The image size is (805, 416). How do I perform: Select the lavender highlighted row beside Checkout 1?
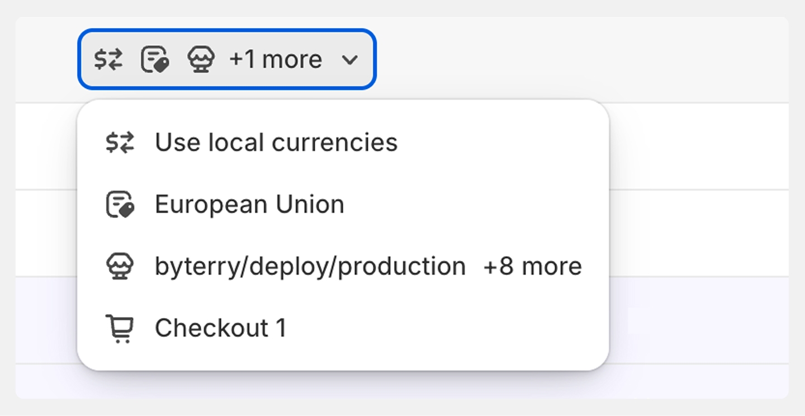(x=699, y=320)
